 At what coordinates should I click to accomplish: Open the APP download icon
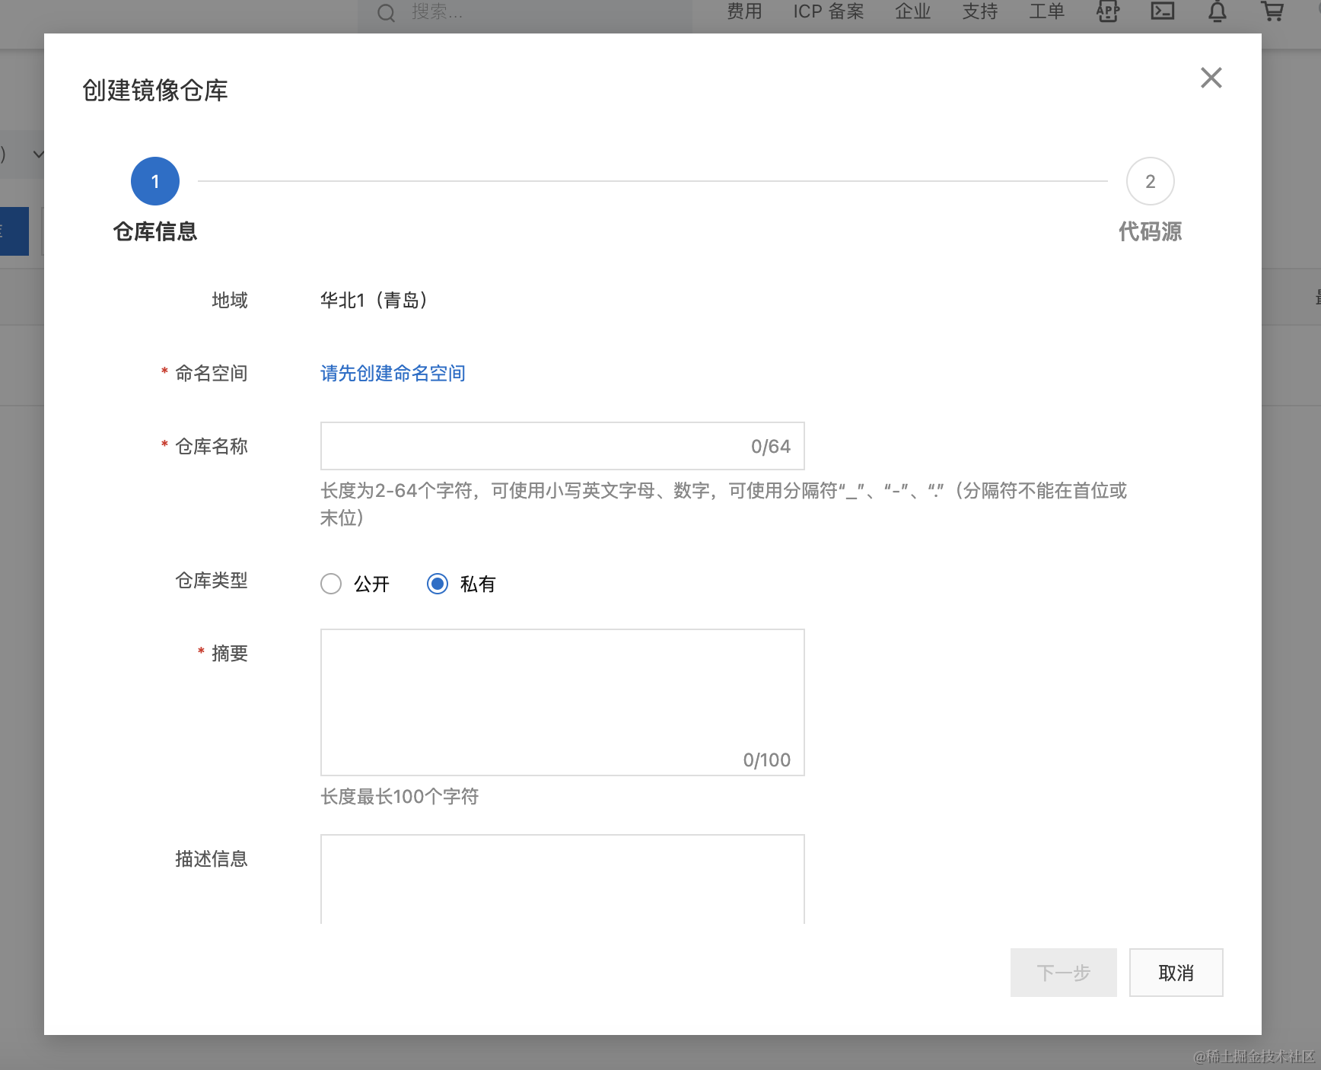1107,11
